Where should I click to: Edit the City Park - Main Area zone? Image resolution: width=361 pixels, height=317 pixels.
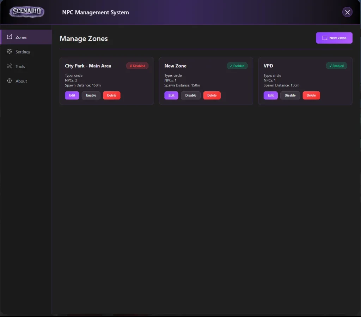[x=72, y=95]
